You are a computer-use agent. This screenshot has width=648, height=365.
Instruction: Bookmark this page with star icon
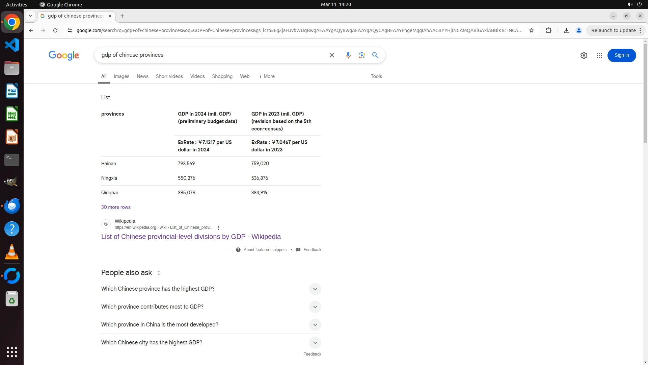click(x=532, y=30)
